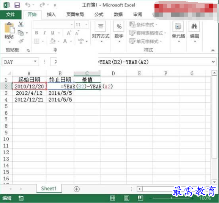Open the 公式 tab
The height and width of the screenshot is (203, 219).
[99, 14]
